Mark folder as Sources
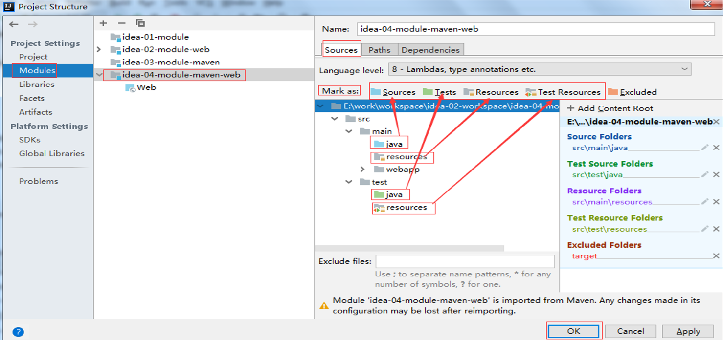 393,92
